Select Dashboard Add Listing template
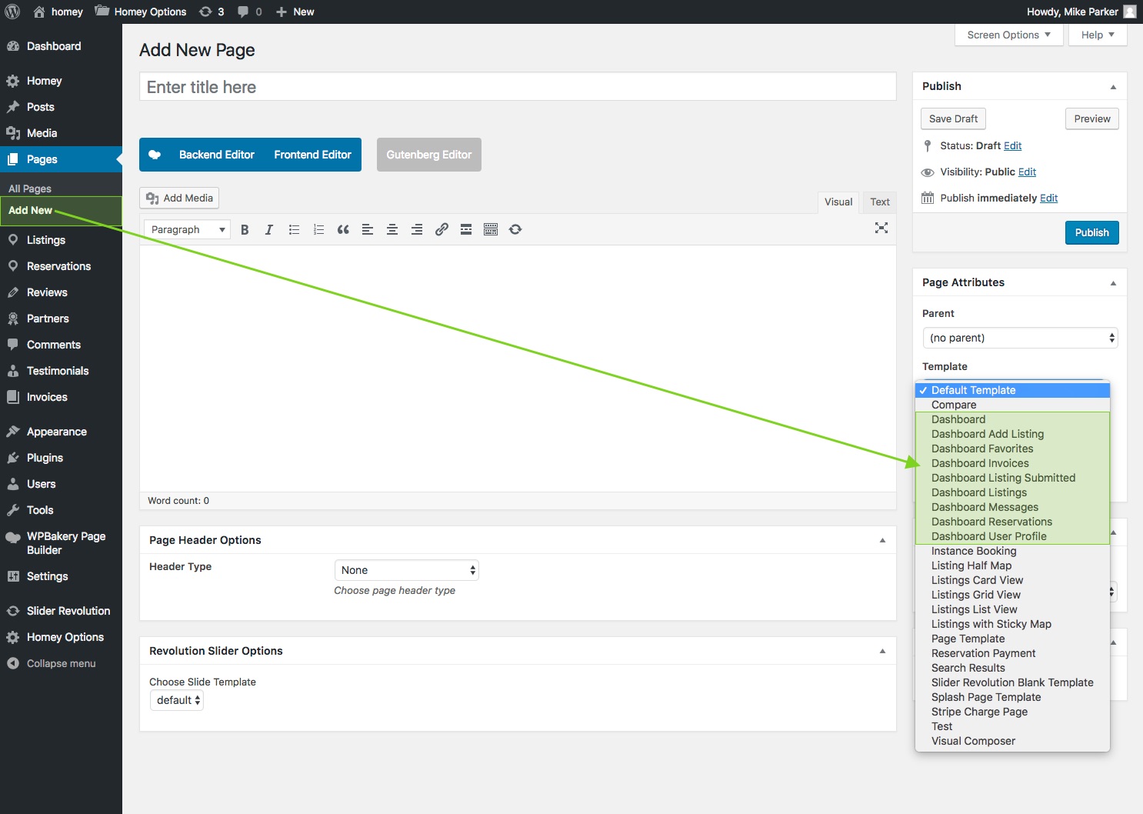This screenshot has height=814, width=1143. [x=1012, y=434]
